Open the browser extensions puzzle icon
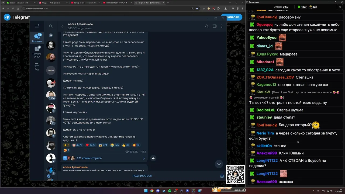This screenshot has height=194, width=345. coord(218,8)
